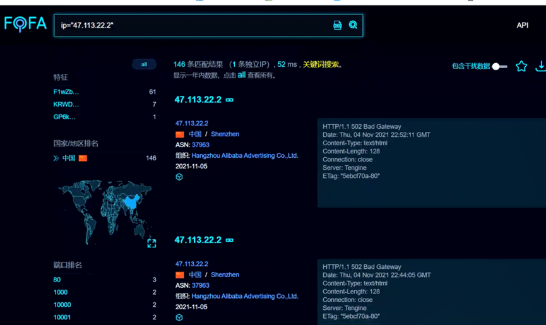Click the 端口排名 section heading
This screenshot has height=325, width=546.
(68, 265)
